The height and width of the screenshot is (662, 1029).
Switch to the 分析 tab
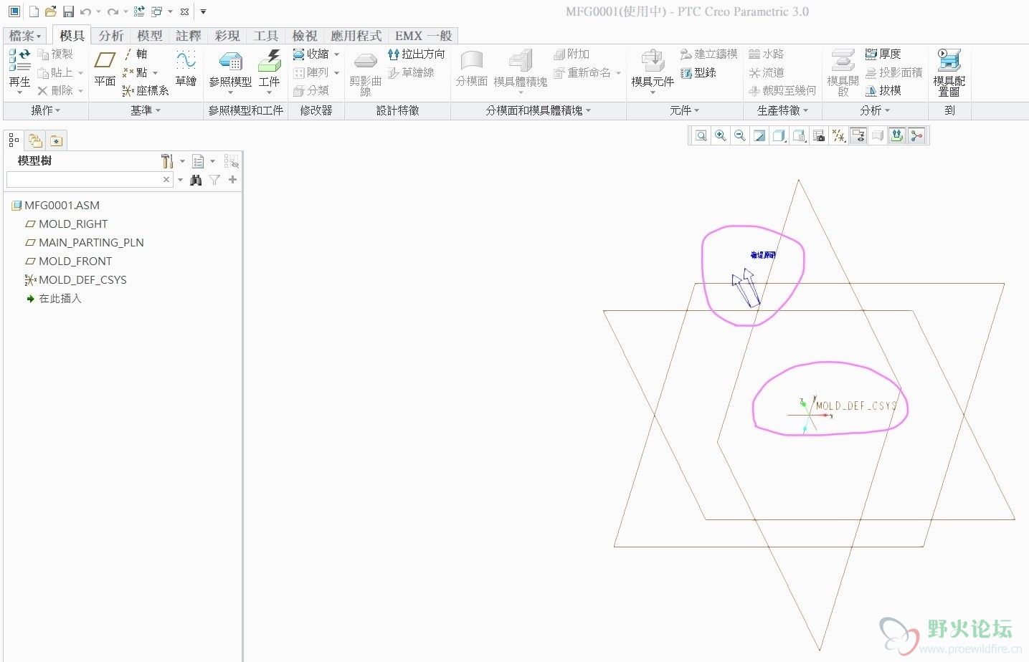click(110, 36)
